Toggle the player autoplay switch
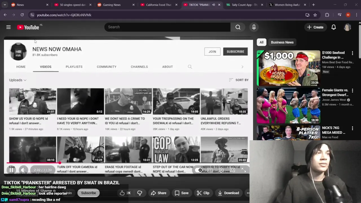 click(199, 170)
